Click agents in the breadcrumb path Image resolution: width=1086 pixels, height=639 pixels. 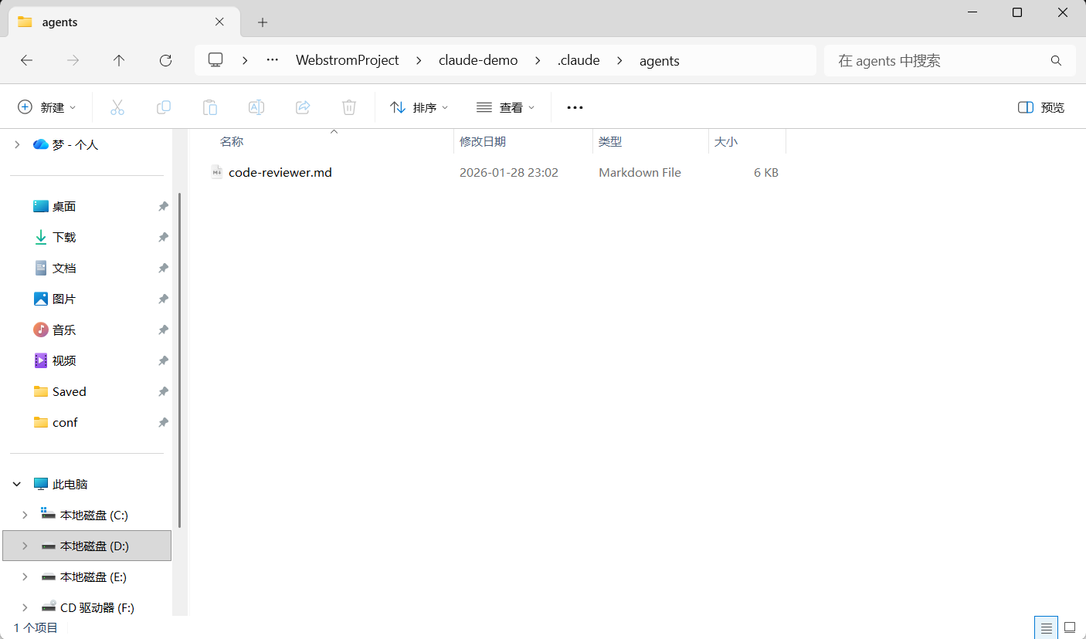[660, 60]
